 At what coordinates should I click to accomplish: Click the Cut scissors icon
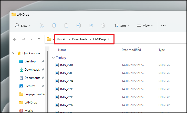coord(41,25)
